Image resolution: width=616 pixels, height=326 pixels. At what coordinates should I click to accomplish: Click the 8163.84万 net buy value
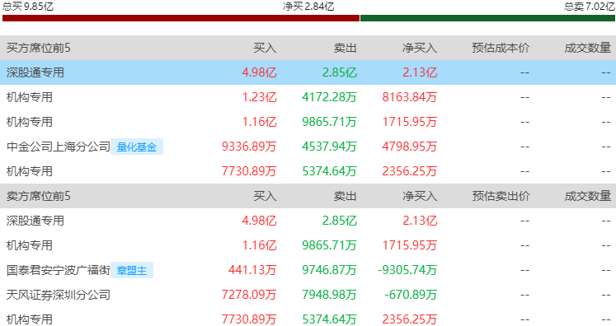[x=410, y=97]
